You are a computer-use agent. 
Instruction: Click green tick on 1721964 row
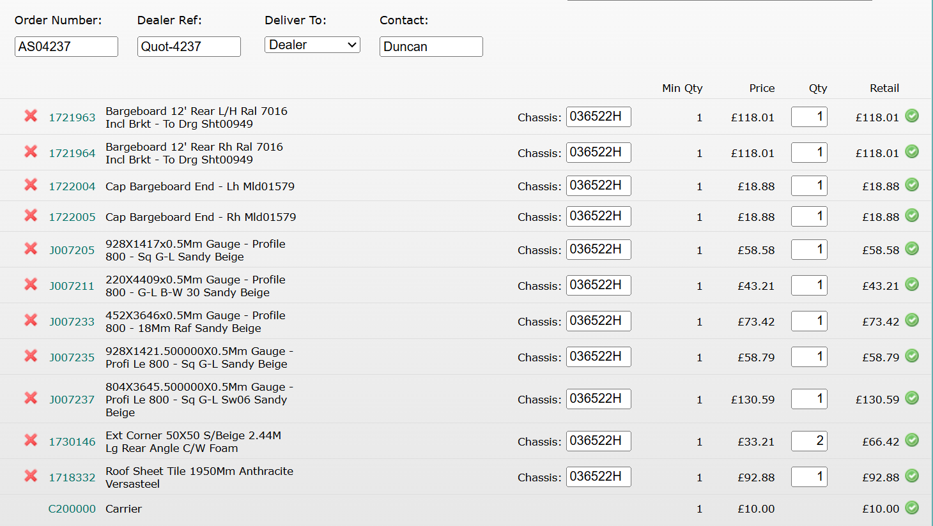coord(912,152)
